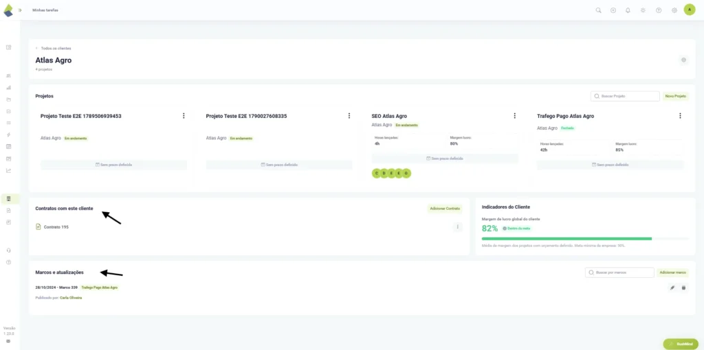
Task: Click the 28/10/2024 - Marco 339 entry
Action: [56, 288]
